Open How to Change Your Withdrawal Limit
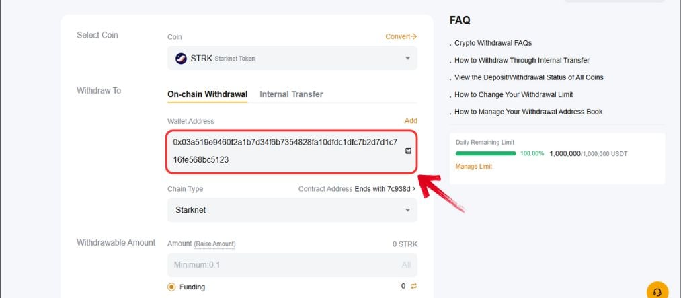The image size is (681, 298). click(x=514, y=94)
